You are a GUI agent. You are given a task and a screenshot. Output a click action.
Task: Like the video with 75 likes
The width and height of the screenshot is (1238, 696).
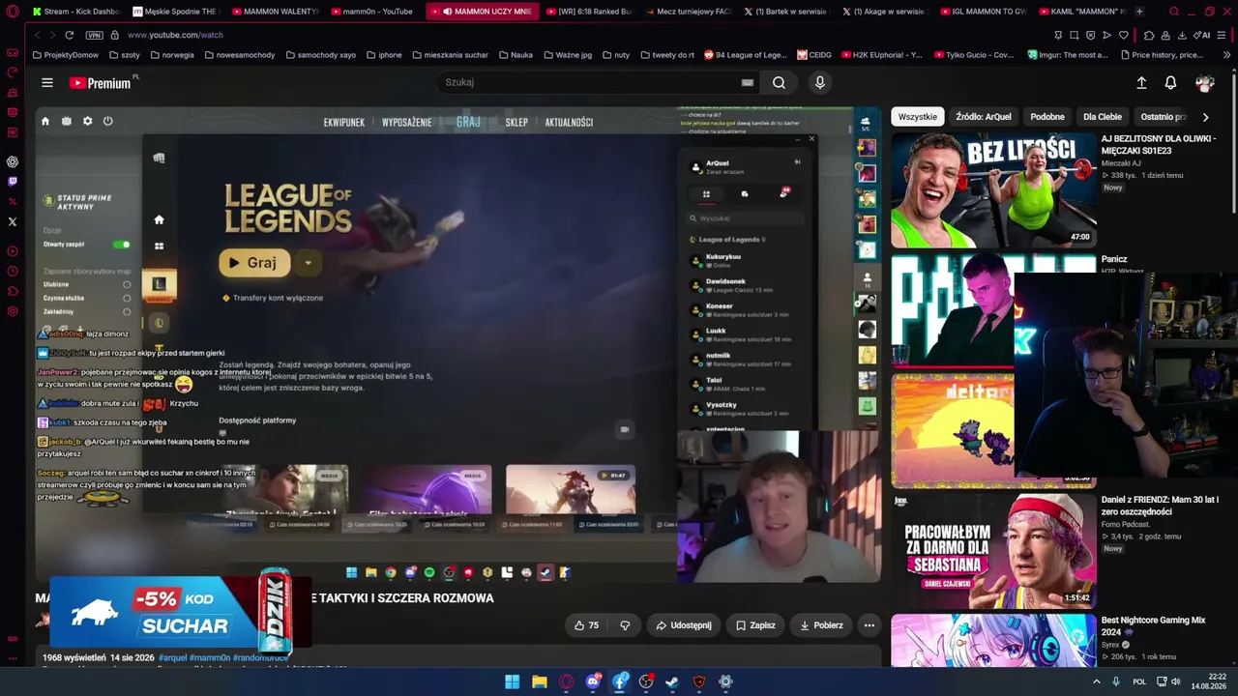click(586, 625)
